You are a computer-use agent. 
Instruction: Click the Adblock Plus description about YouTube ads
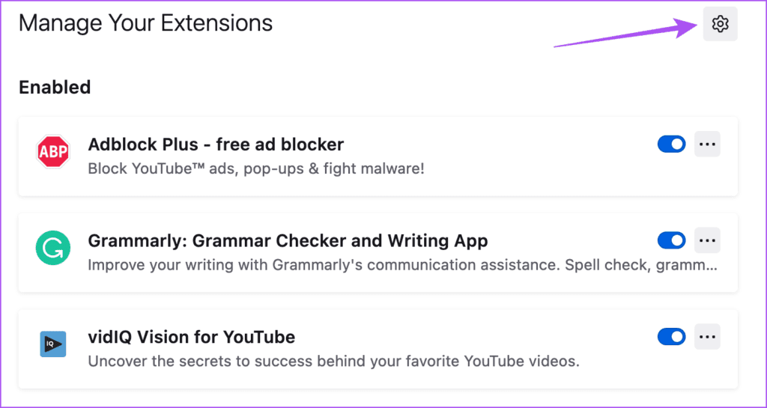coord(256,168)
